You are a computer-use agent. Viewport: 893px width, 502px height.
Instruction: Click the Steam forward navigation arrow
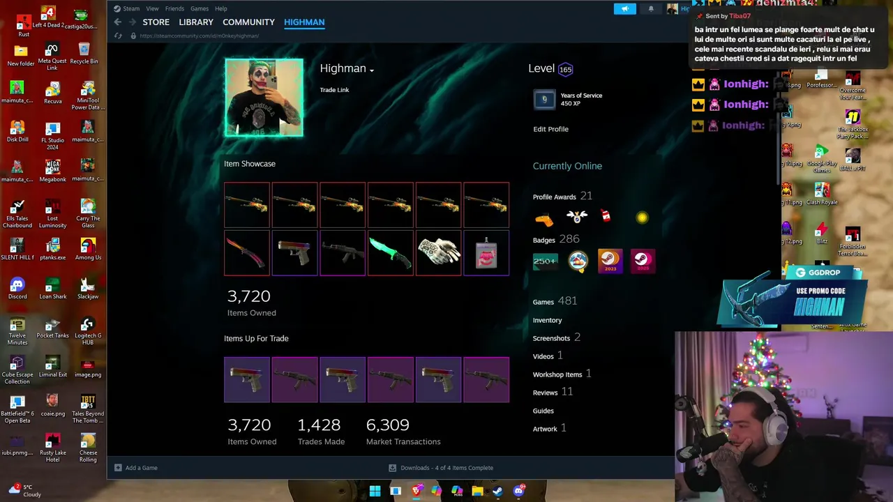(x=131, y=22)
